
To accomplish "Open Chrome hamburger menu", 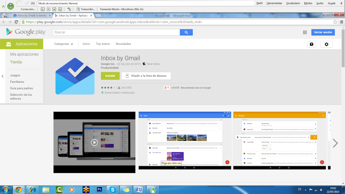I will tap(342, 22).
